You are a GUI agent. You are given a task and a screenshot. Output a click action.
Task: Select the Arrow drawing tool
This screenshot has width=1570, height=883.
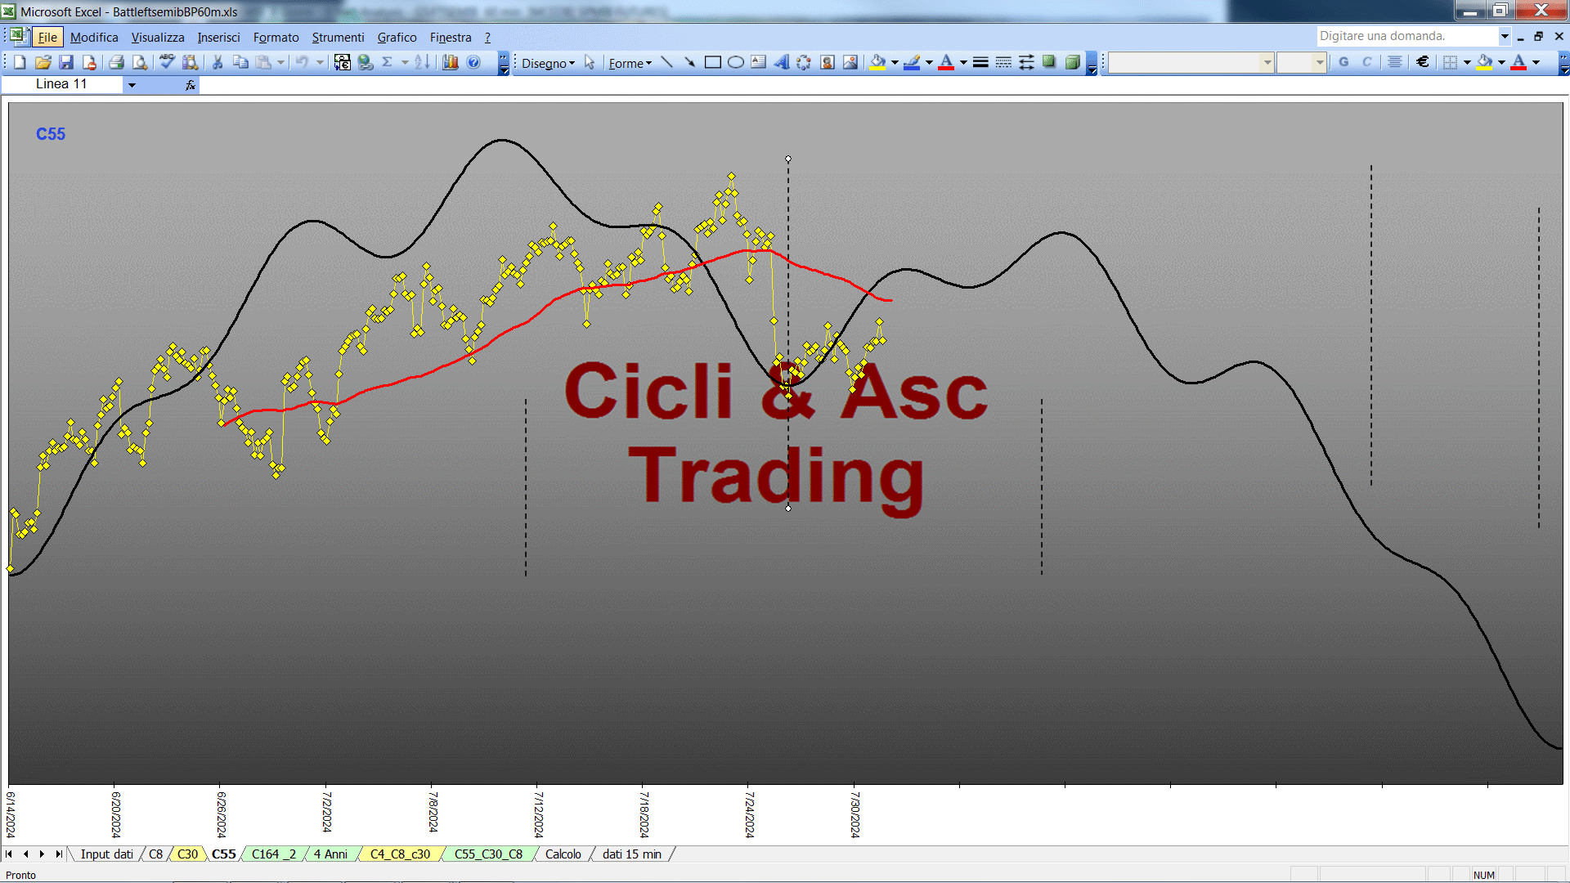coord(689,63)
